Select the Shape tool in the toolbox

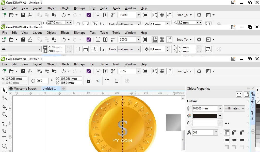point(4,98)
